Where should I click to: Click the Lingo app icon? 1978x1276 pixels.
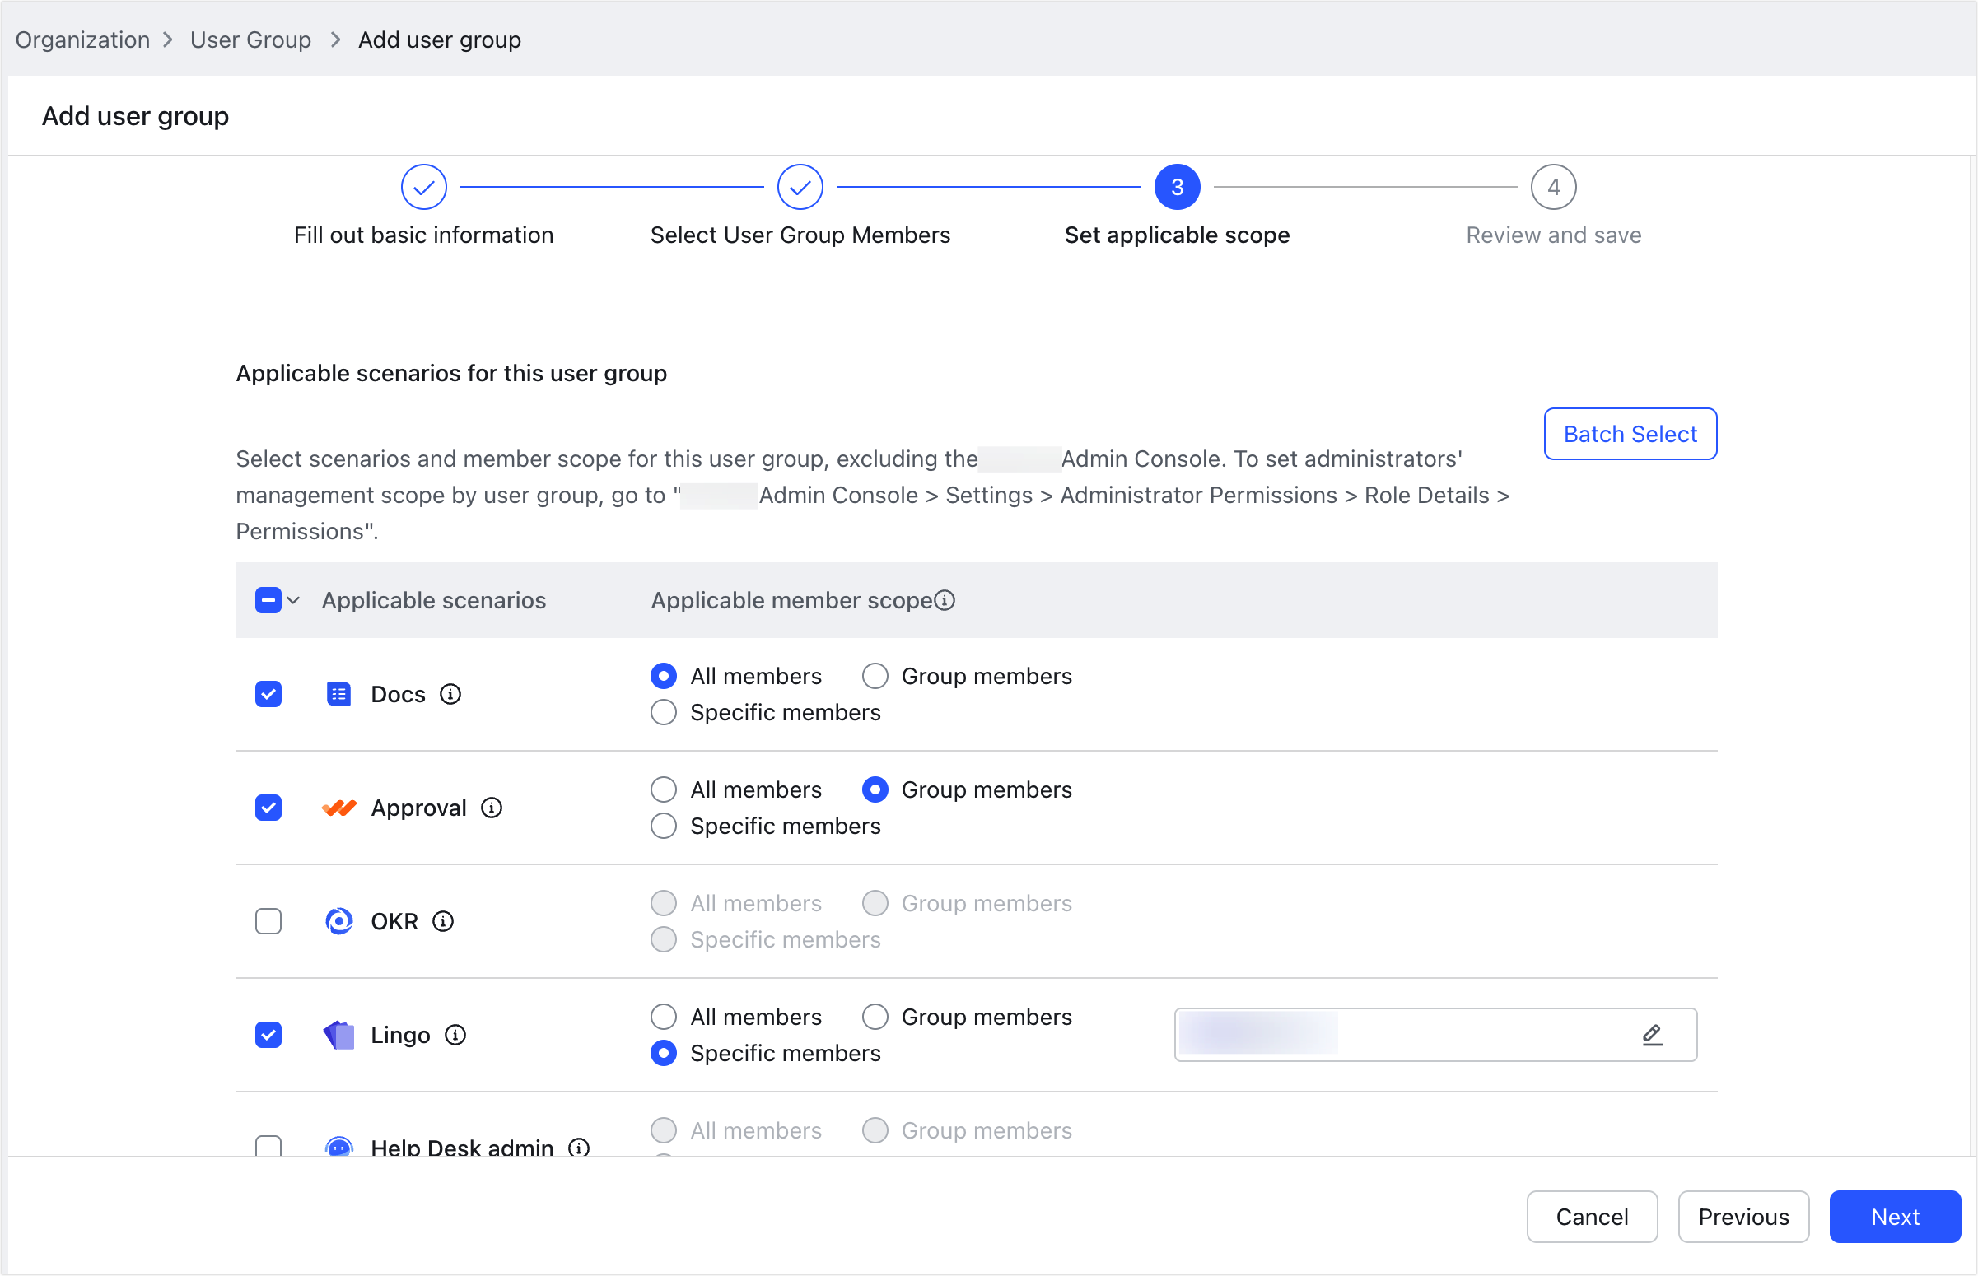338,1035
